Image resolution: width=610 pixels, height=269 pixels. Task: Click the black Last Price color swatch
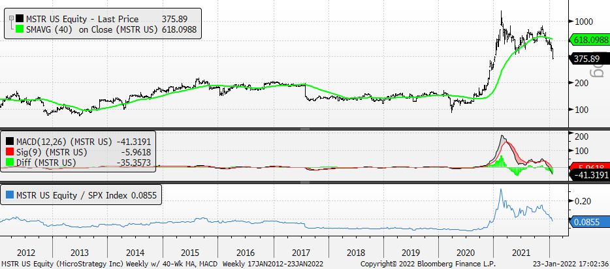click(x=20, y=18)
